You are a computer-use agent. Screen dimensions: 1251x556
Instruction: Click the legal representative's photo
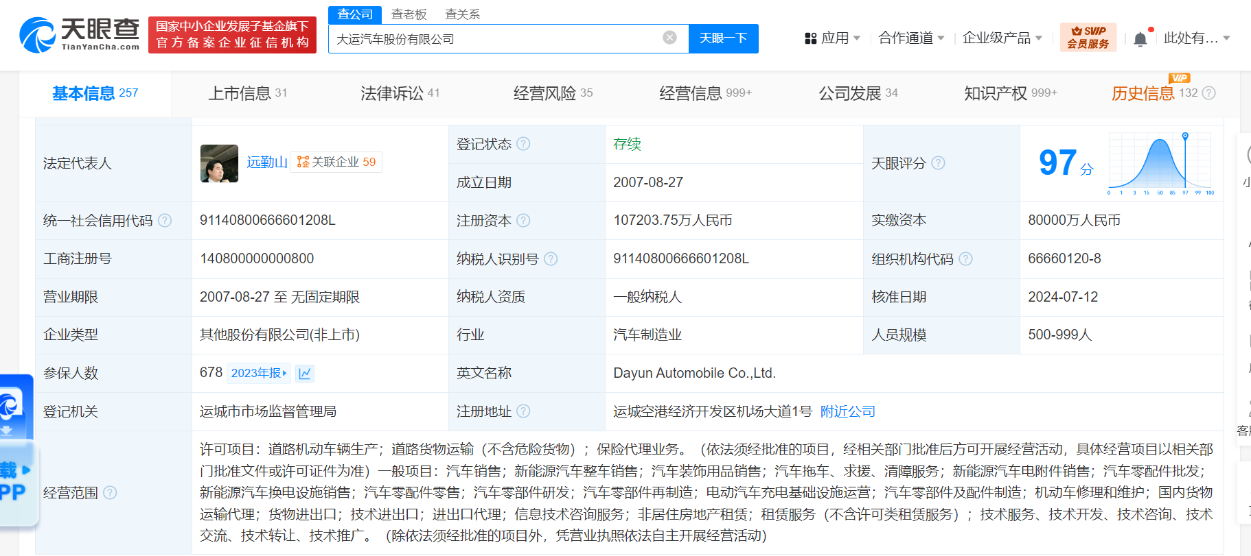(x=219, y=163)
